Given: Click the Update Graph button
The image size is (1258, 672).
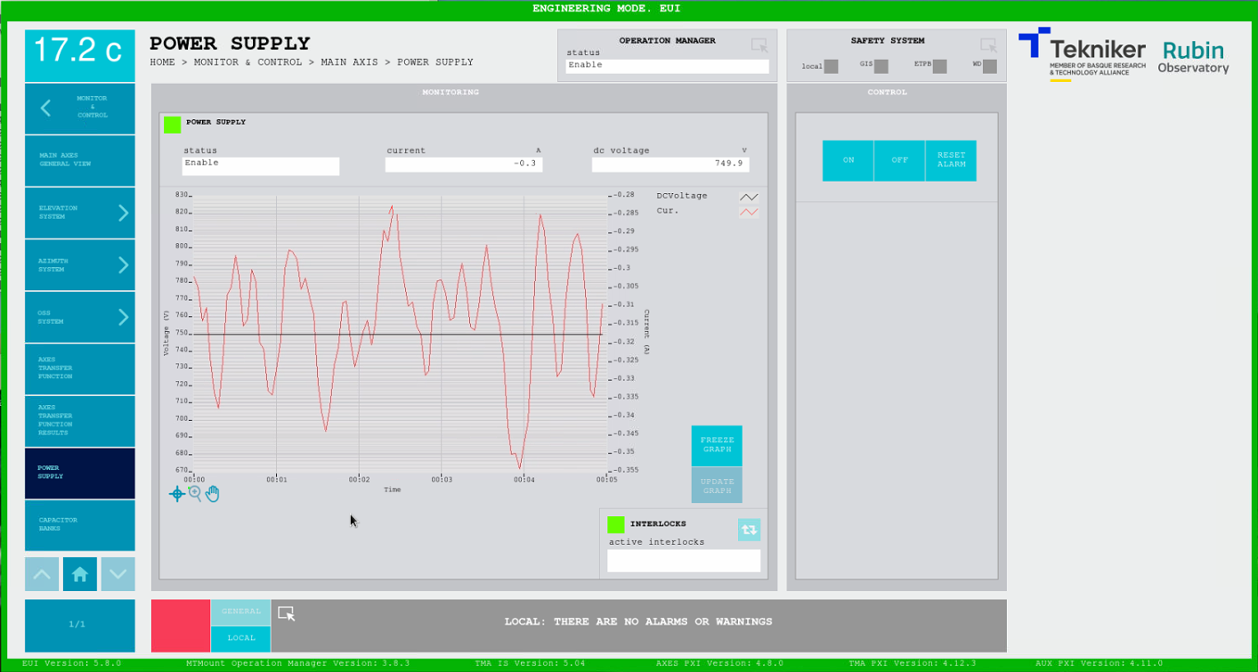Looking at the screenshot, I should pos(717,485).
